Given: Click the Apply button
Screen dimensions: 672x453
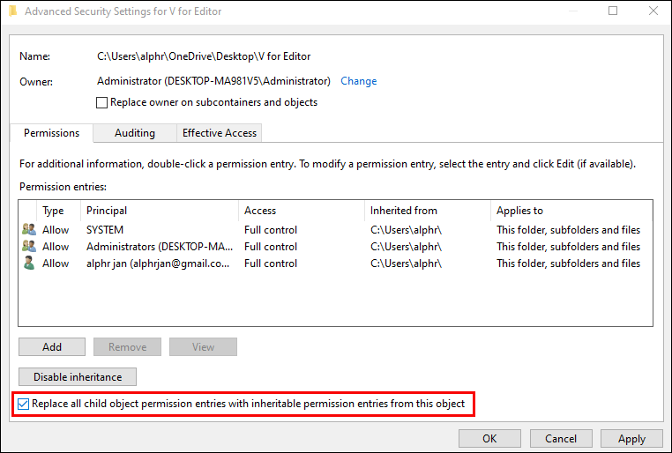Looking at the screenshot, I should click(x=631, y=438).
